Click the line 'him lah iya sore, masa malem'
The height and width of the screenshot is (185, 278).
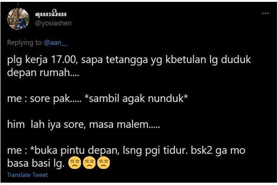(x=84, y=124)
